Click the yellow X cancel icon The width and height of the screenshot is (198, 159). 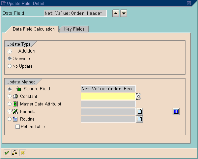pos(22,152)
